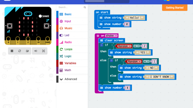
Task: Open the Led blocks category
Action: click(72, 35)
